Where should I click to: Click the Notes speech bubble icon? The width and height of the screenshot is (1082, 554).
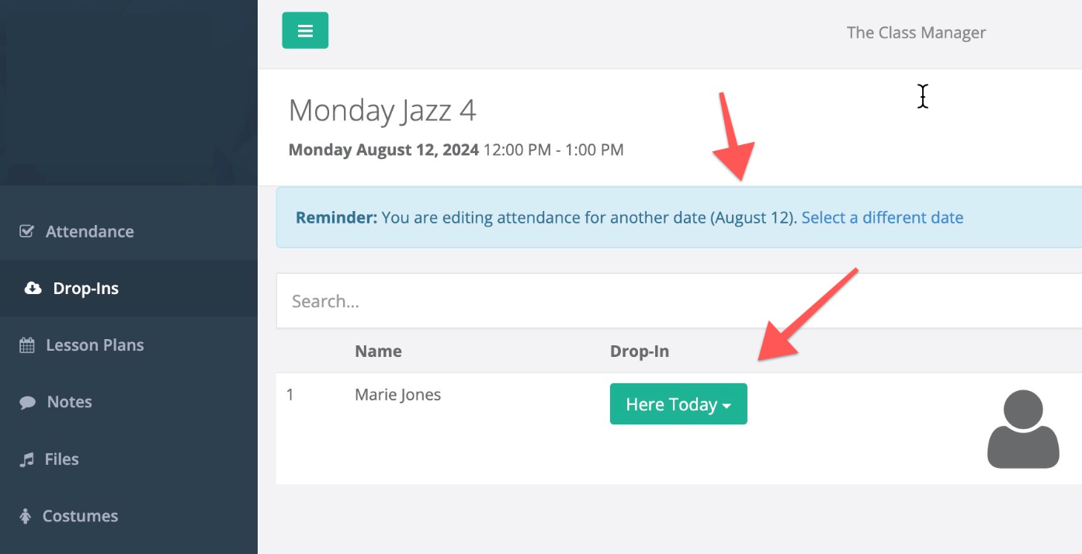[28, 403]
